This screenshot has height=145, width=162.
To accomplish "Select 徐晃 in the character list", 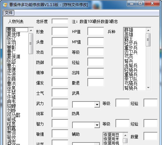I will 17,88.
